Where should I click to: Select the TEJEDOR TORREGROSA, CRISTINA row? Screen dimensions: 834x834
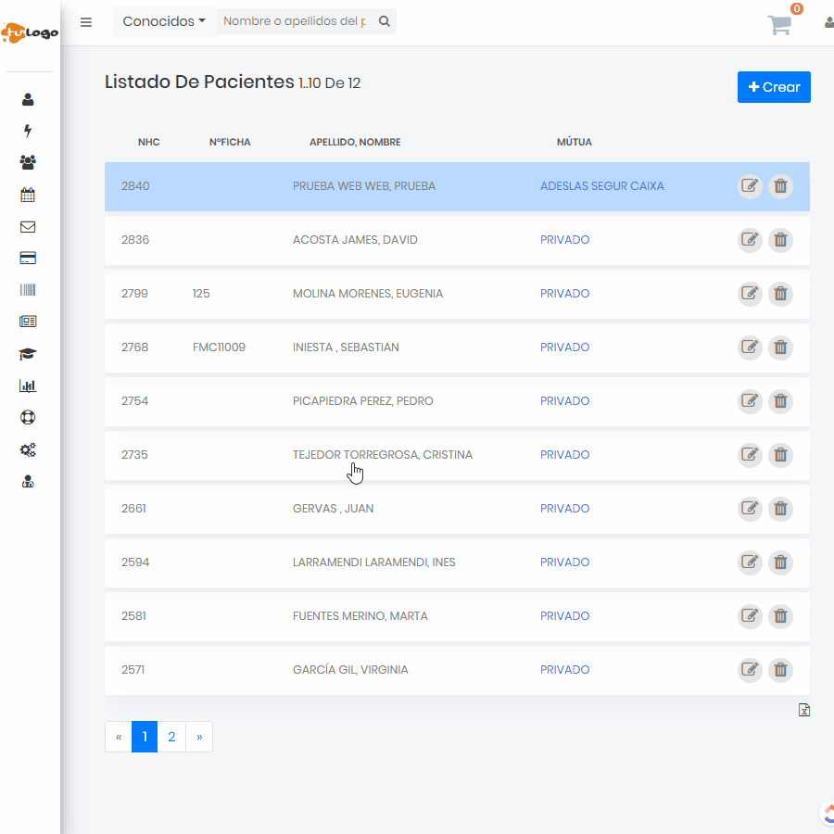tap(383, 455)
